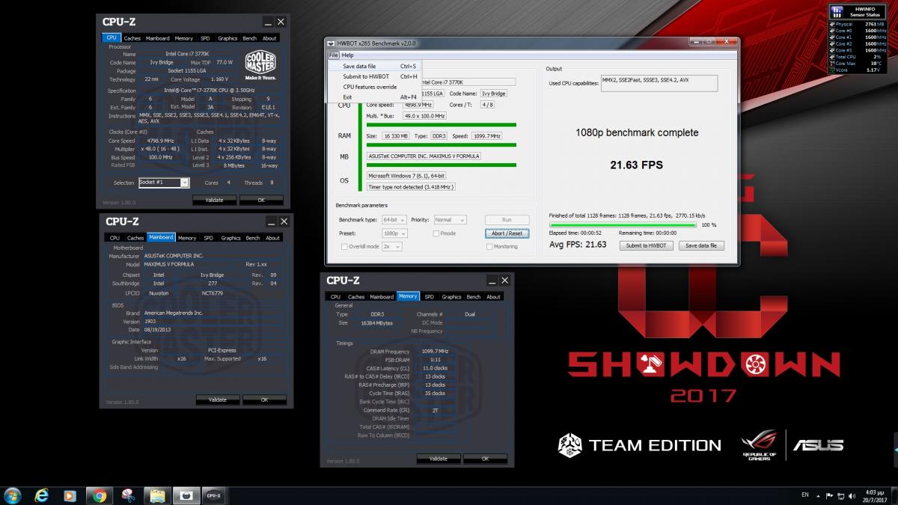Toggle the Pmode checkbox
This screenshot has height=505, width=898.
[x=436, y=233]
